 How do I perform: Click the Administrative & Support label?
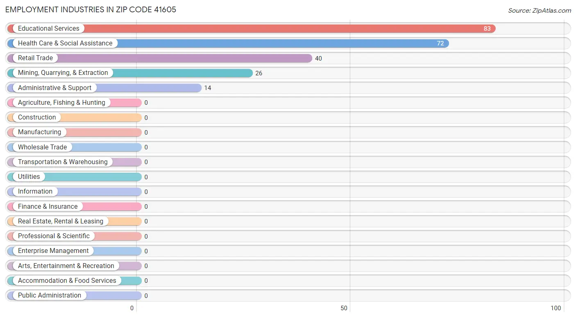click(x=55, y=88)
